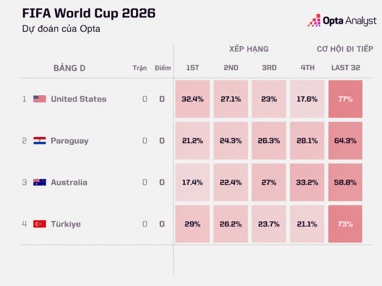
Task: Select the LAST 32 column header
Action: click(345, 68)
